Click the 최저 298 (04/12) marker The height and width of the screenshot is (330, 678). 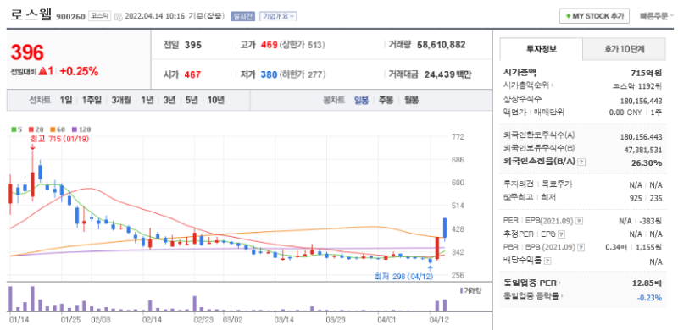tap(403, 277)
